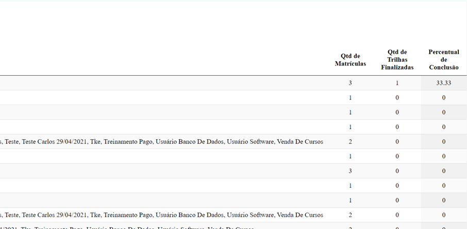Click tenth row's Matrículas value 2
This screenshot has height=229, width=467.
[351, 215]
